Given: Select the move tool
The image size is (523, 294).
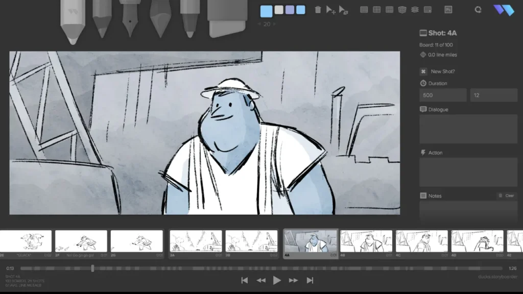Looking at the screenshot, I should coord(329,9).
